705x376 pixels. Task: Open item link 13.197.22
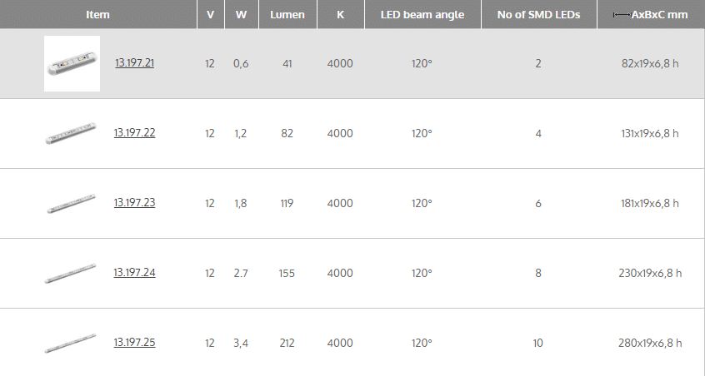[134, 133]
